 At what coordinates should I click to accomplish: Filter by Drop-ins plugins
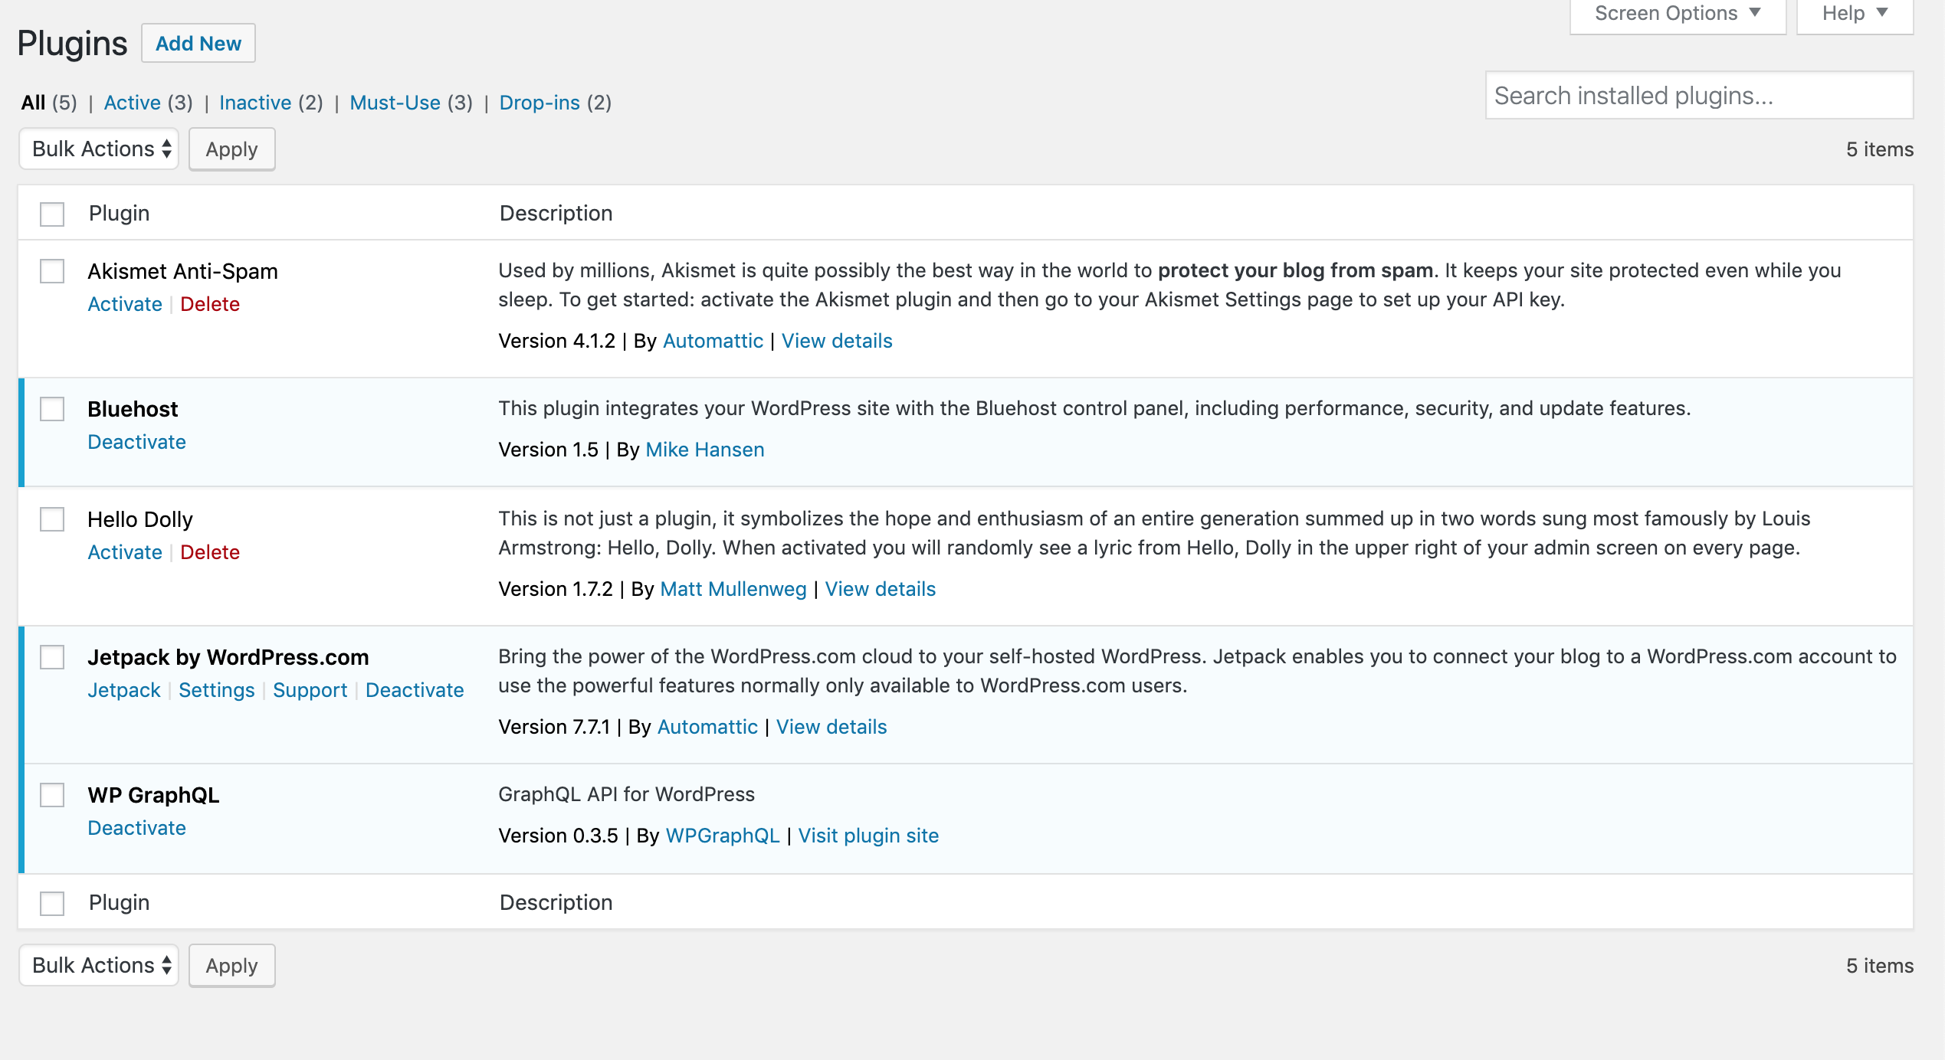pos(540,103)
